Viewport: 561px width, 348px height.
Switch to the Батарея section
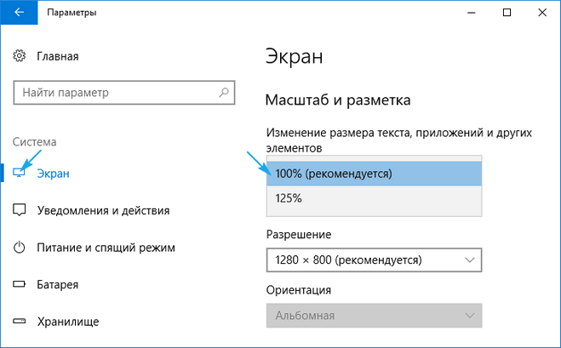(58, 284)
